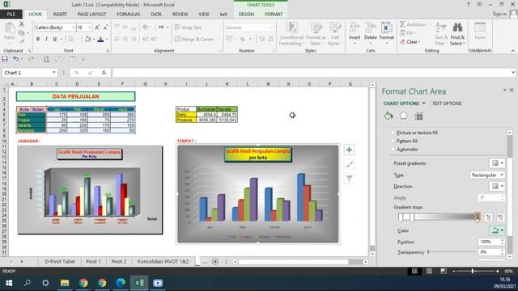
Task: Click Sign in link
Action: point(499,15)
